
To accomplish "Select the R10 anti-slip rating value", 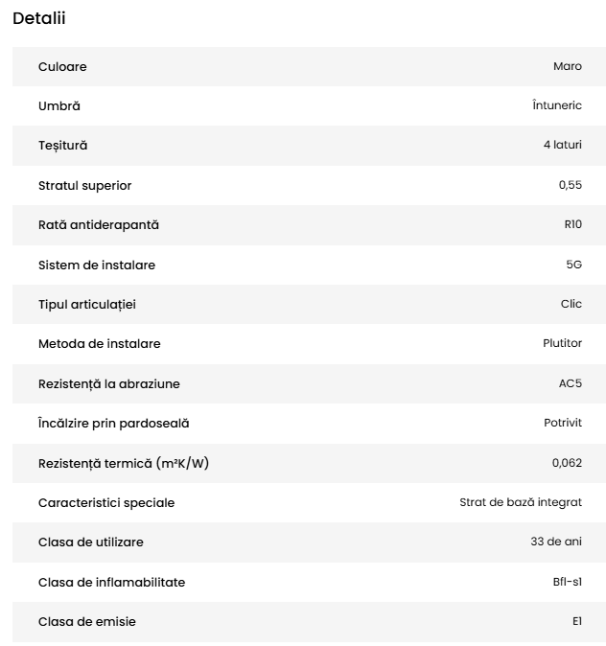I will [572, 225].
